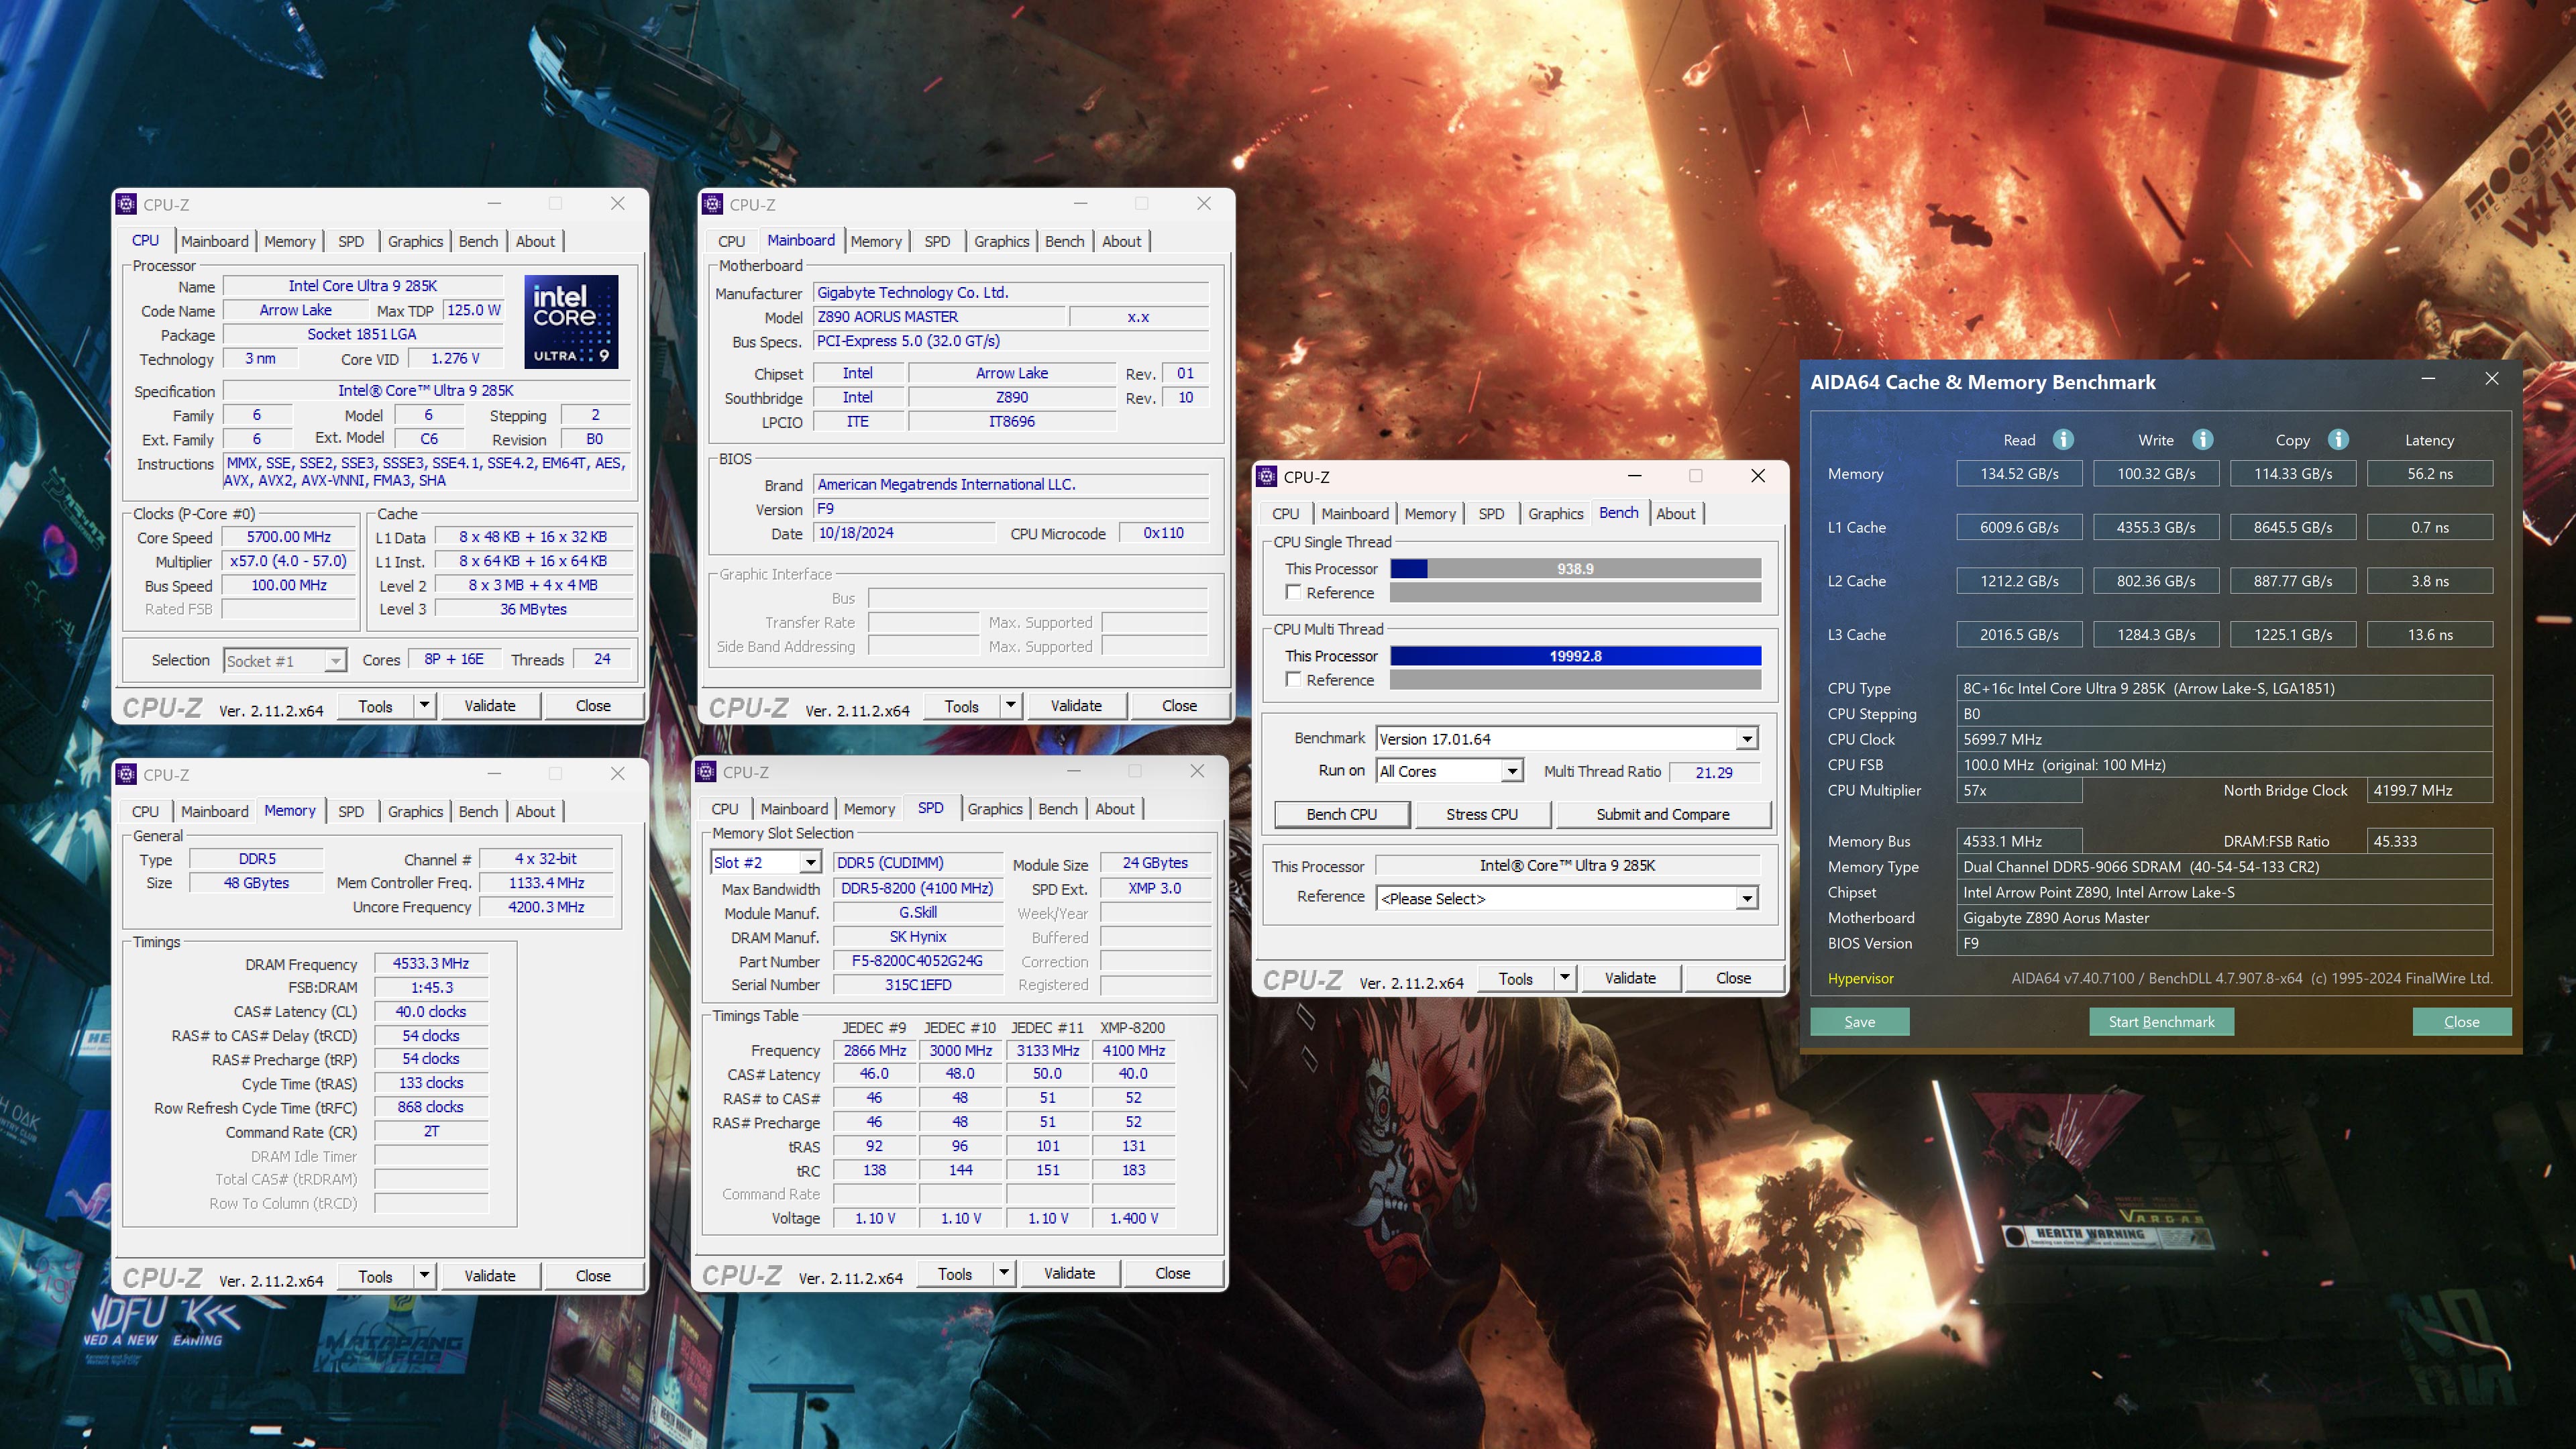Open the Slot #2 memory slot dropdown
Screen dimensions: 2576x1449
tap(811, 862)
